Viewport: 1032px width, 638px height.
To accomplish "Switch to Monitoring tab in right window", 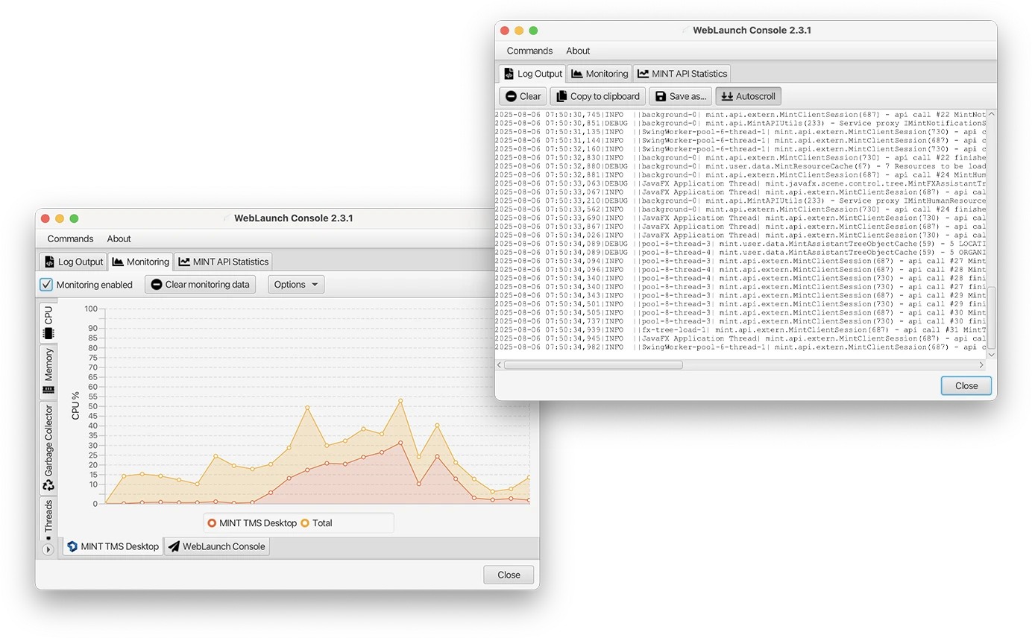I will [x=600, y=74].
